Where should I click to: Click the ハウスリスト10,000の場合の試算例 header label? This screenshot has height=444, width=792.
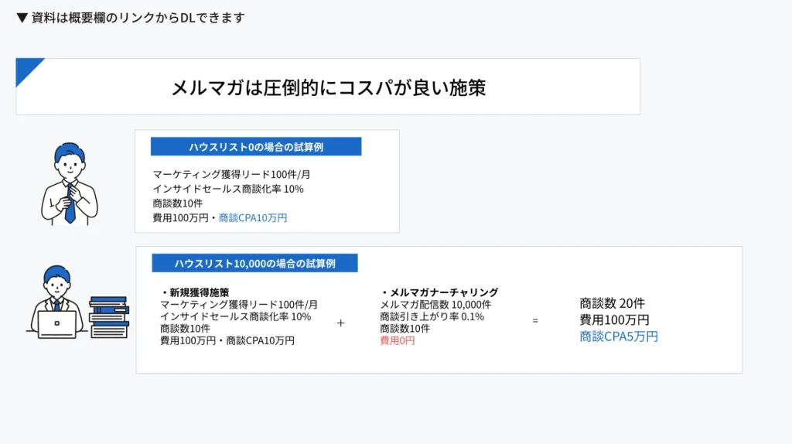tap(254, 263)
